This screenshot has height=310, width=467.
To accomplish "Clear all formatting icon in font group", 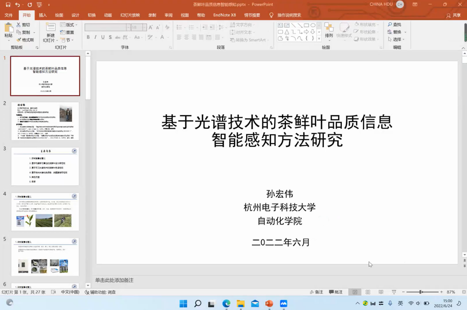I will [167, 28].
